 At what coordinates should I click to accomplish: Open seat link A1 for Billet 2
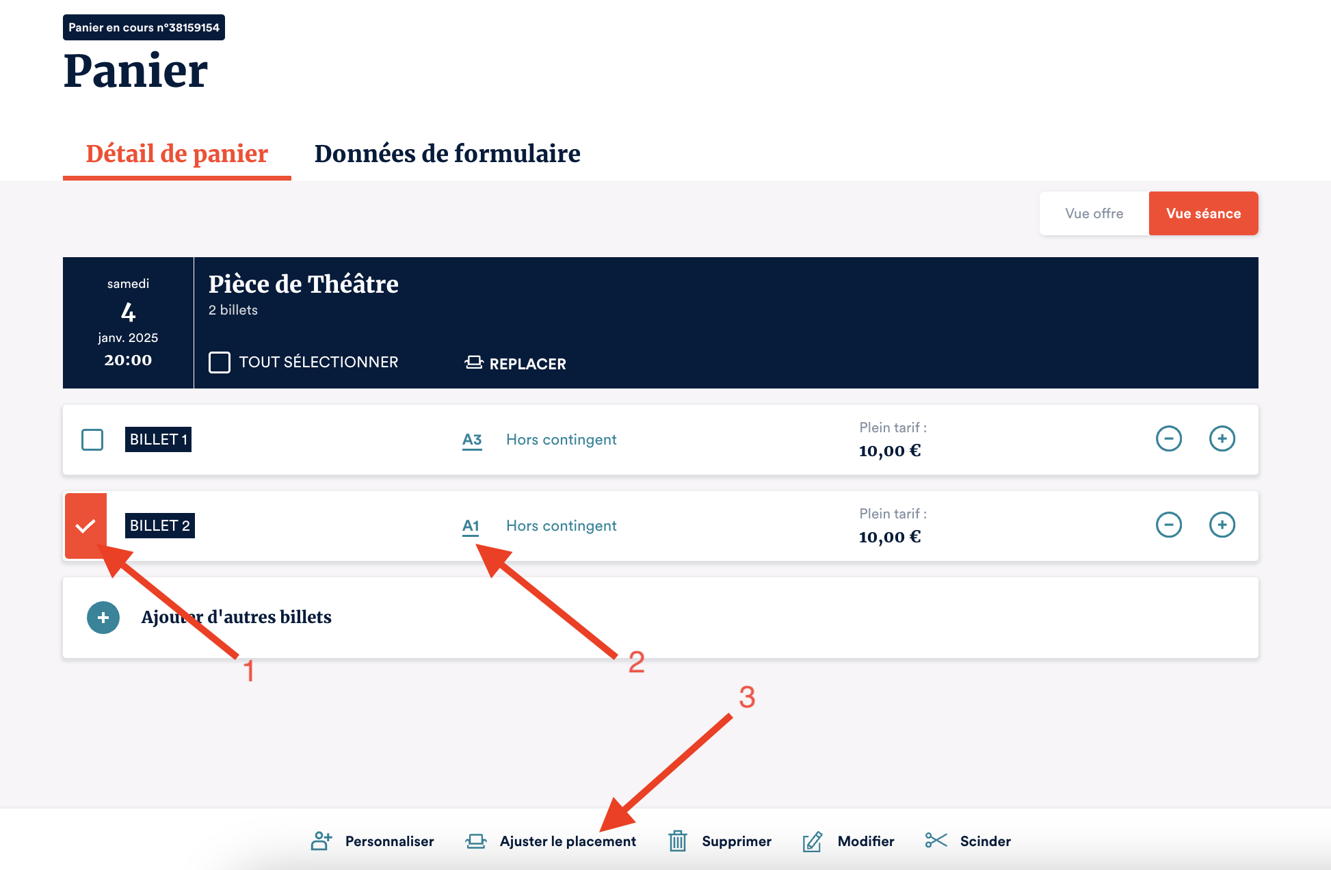coord(471,526)
